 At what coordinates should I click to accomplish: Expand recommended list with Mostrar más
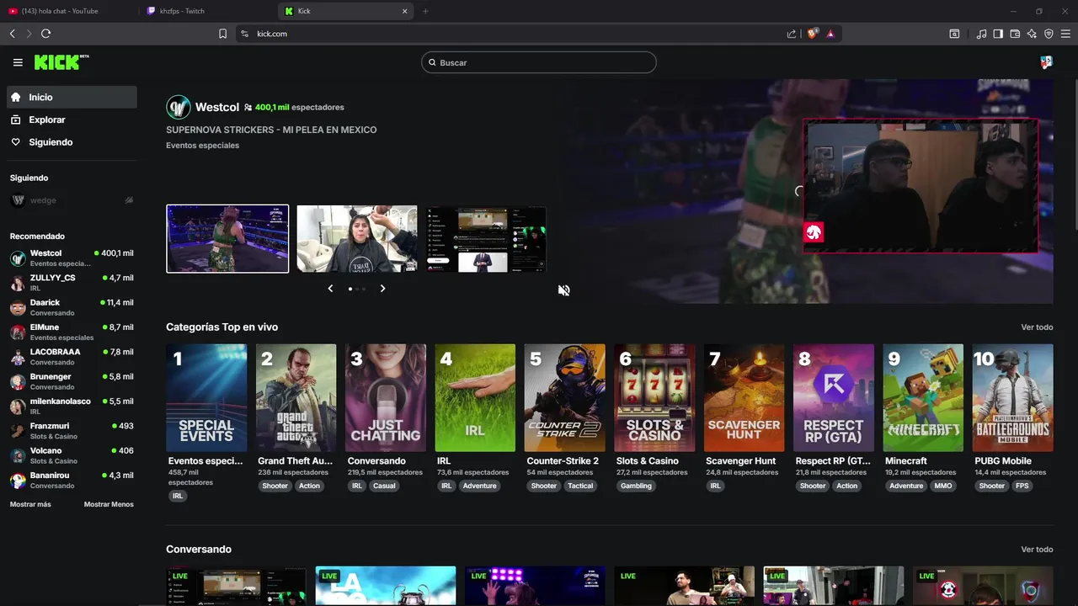click(x=30, y=504)
